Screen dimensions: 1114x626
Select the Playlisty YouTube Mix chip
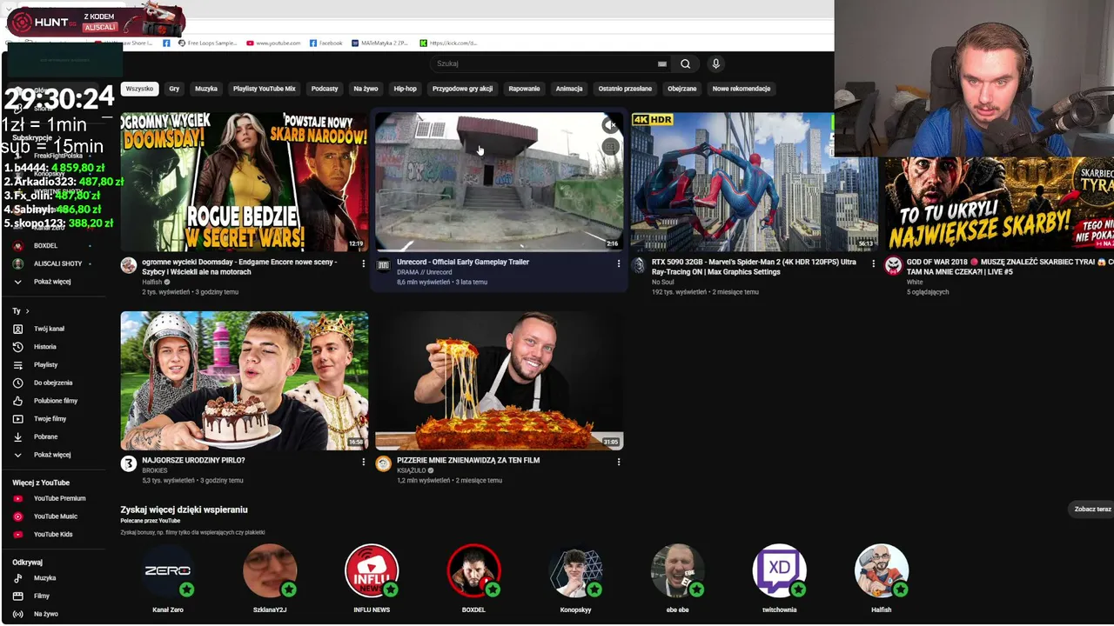pyautogui.click(x=265, y=89)
